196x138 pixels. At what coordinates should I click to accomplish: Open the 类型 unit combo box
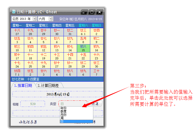(x=73, y=104)
